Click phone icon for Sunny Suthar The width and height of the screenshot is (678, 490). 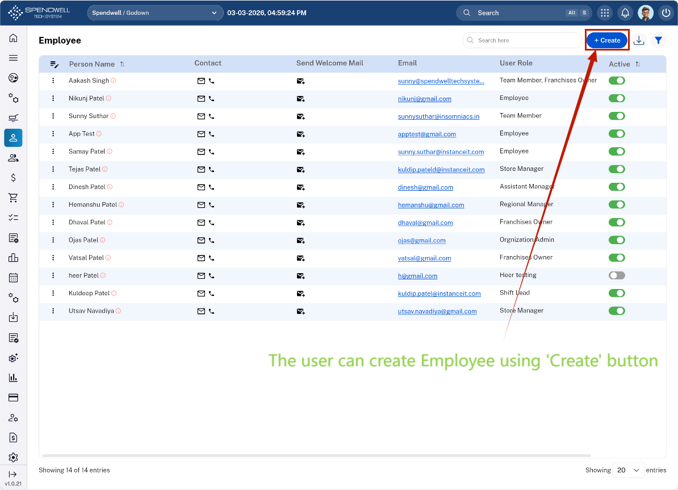pyautogui.click(x=211, y=116)
